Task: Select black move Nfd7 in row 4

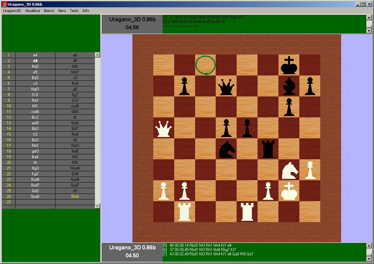Action: [75, 72]
